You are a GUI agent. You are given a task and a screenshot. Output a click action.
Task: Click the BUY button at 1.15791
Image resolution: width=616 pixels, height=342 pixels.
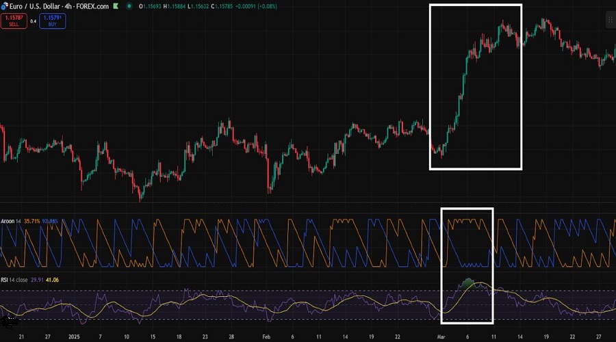53,21
